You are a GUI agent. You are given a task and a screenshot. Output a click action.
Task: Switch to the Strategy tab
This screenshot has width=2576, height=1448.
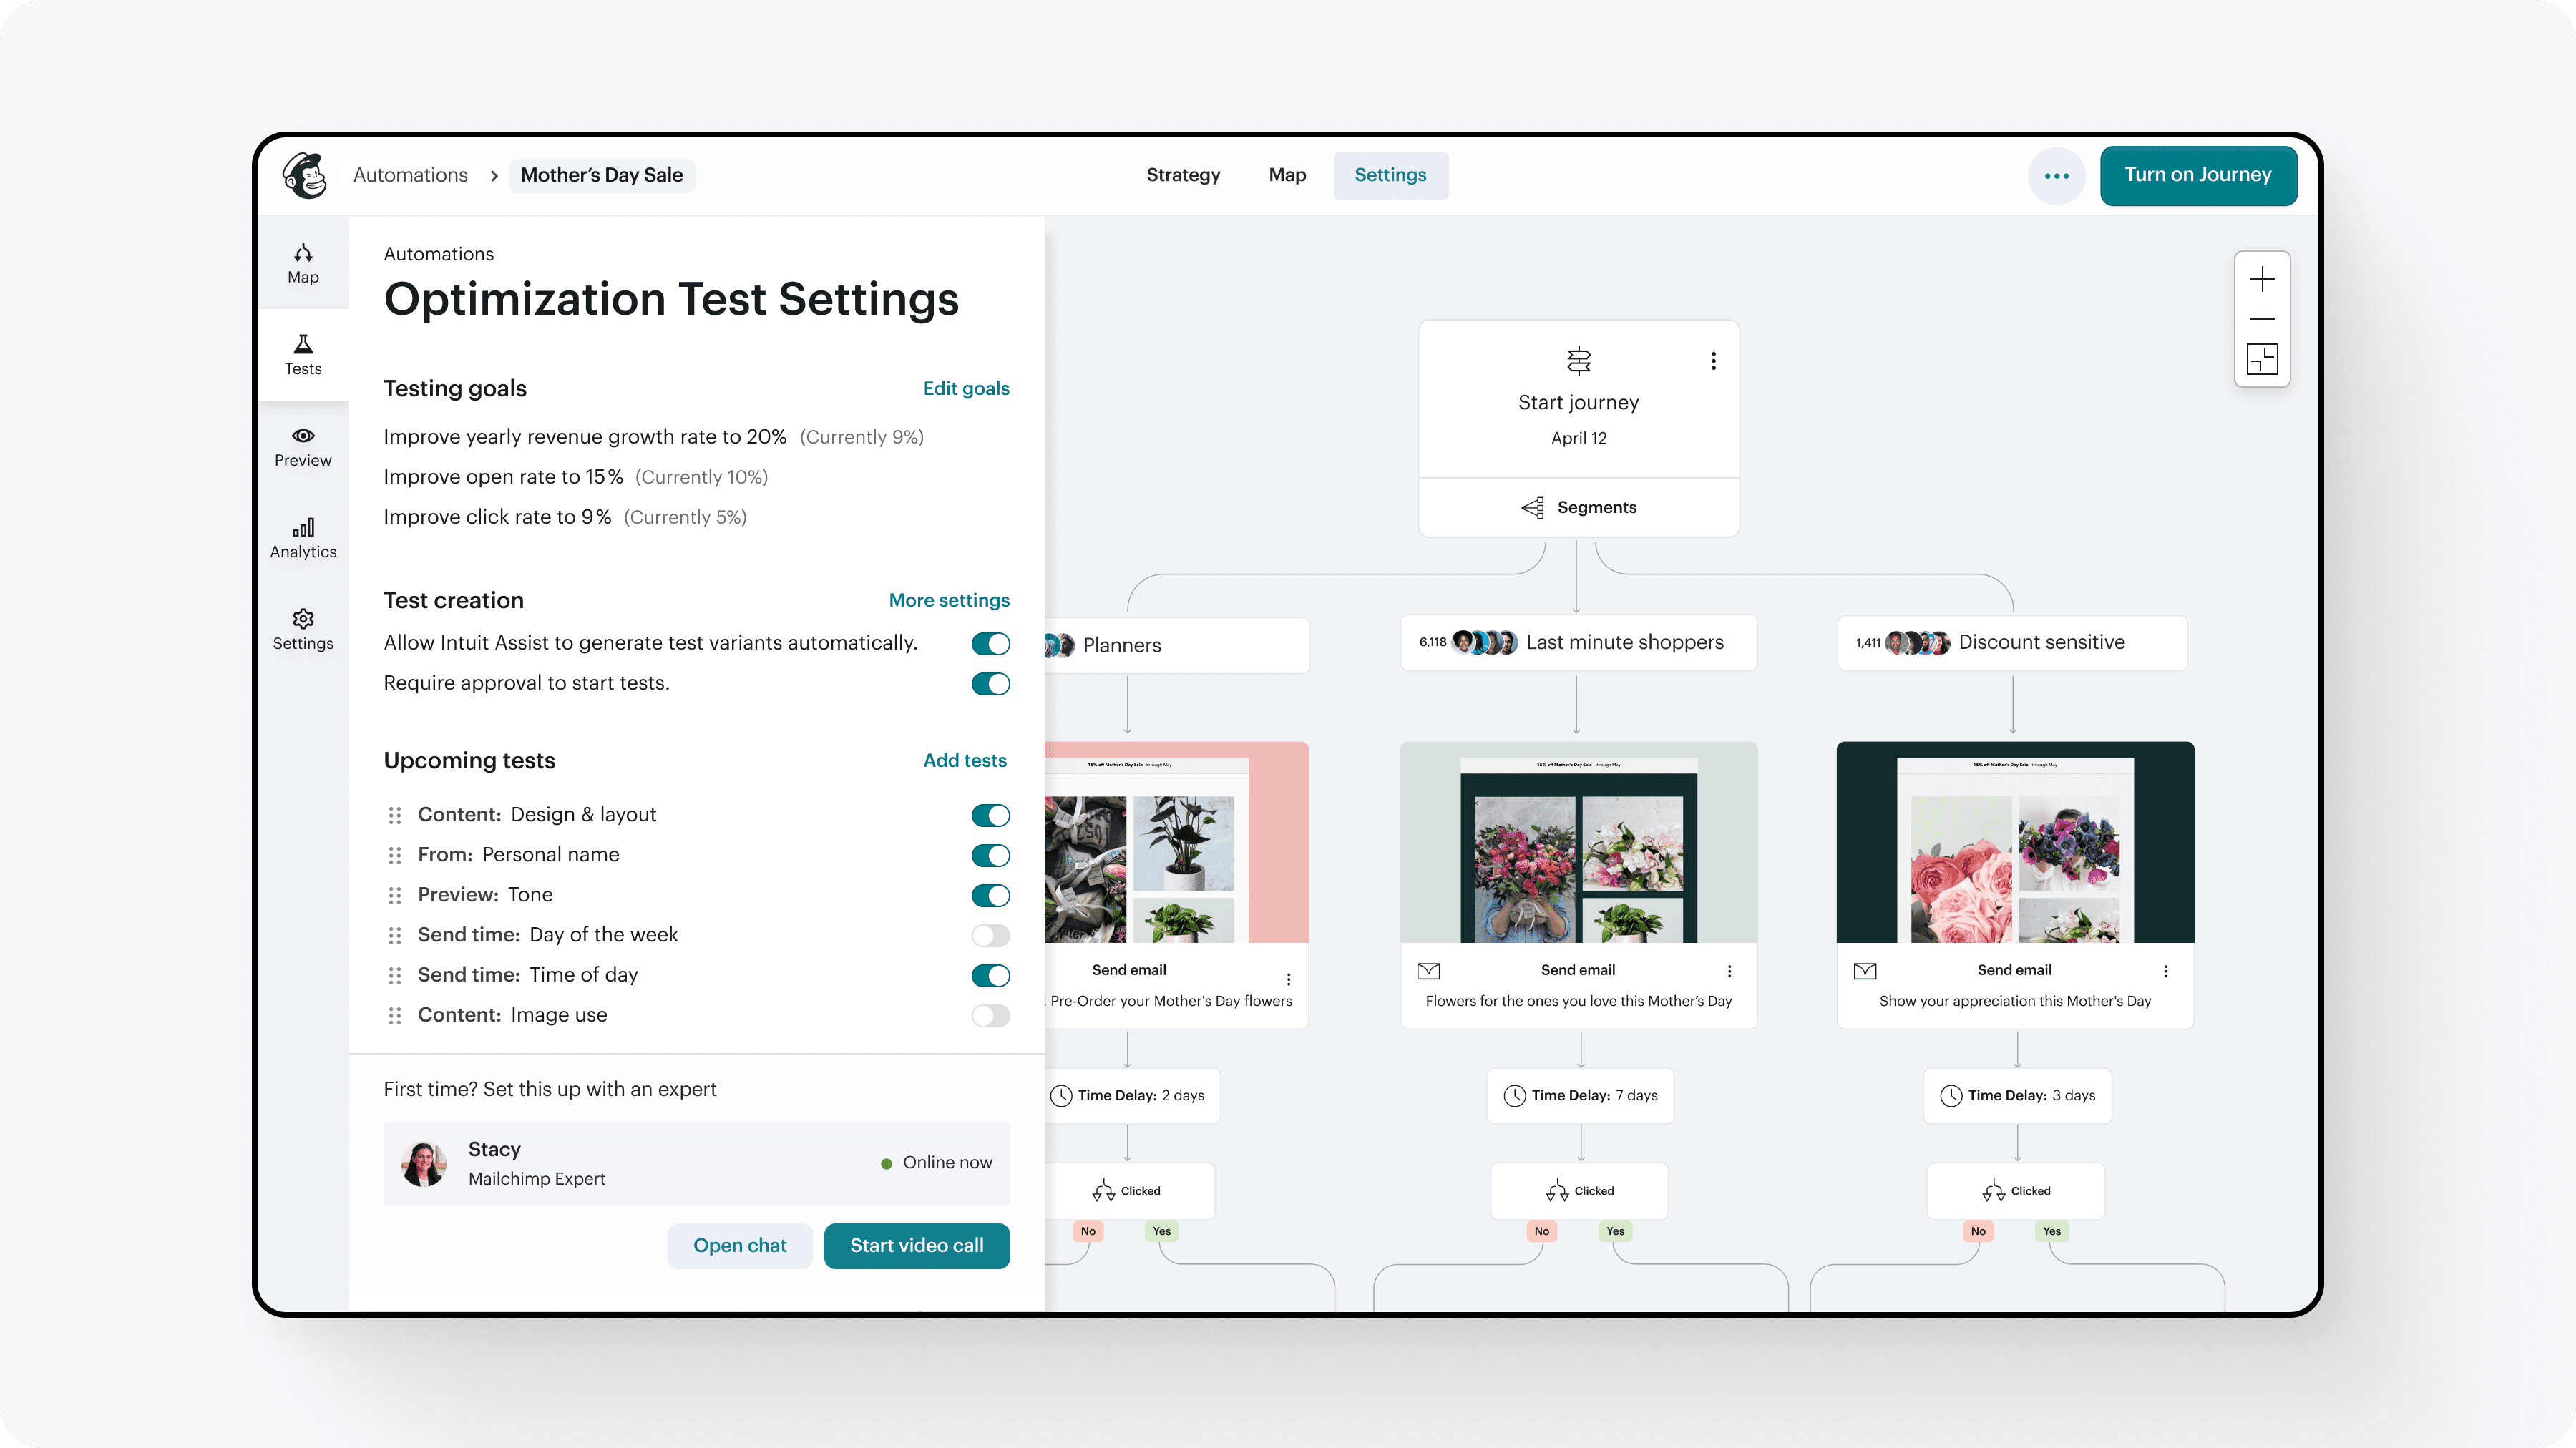point(1183,175)
